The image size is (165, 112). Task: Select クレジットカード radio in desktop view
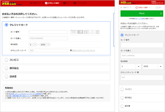tap(6, 25)
